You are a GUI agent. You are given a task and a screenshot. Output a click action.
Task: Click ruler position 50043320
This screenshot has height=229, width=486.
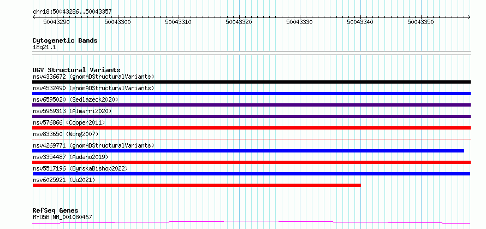(x=239, y=22)
